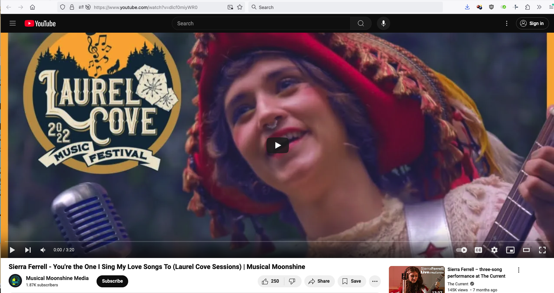Click the YouTube URL in the address bar

click(146, 7)
